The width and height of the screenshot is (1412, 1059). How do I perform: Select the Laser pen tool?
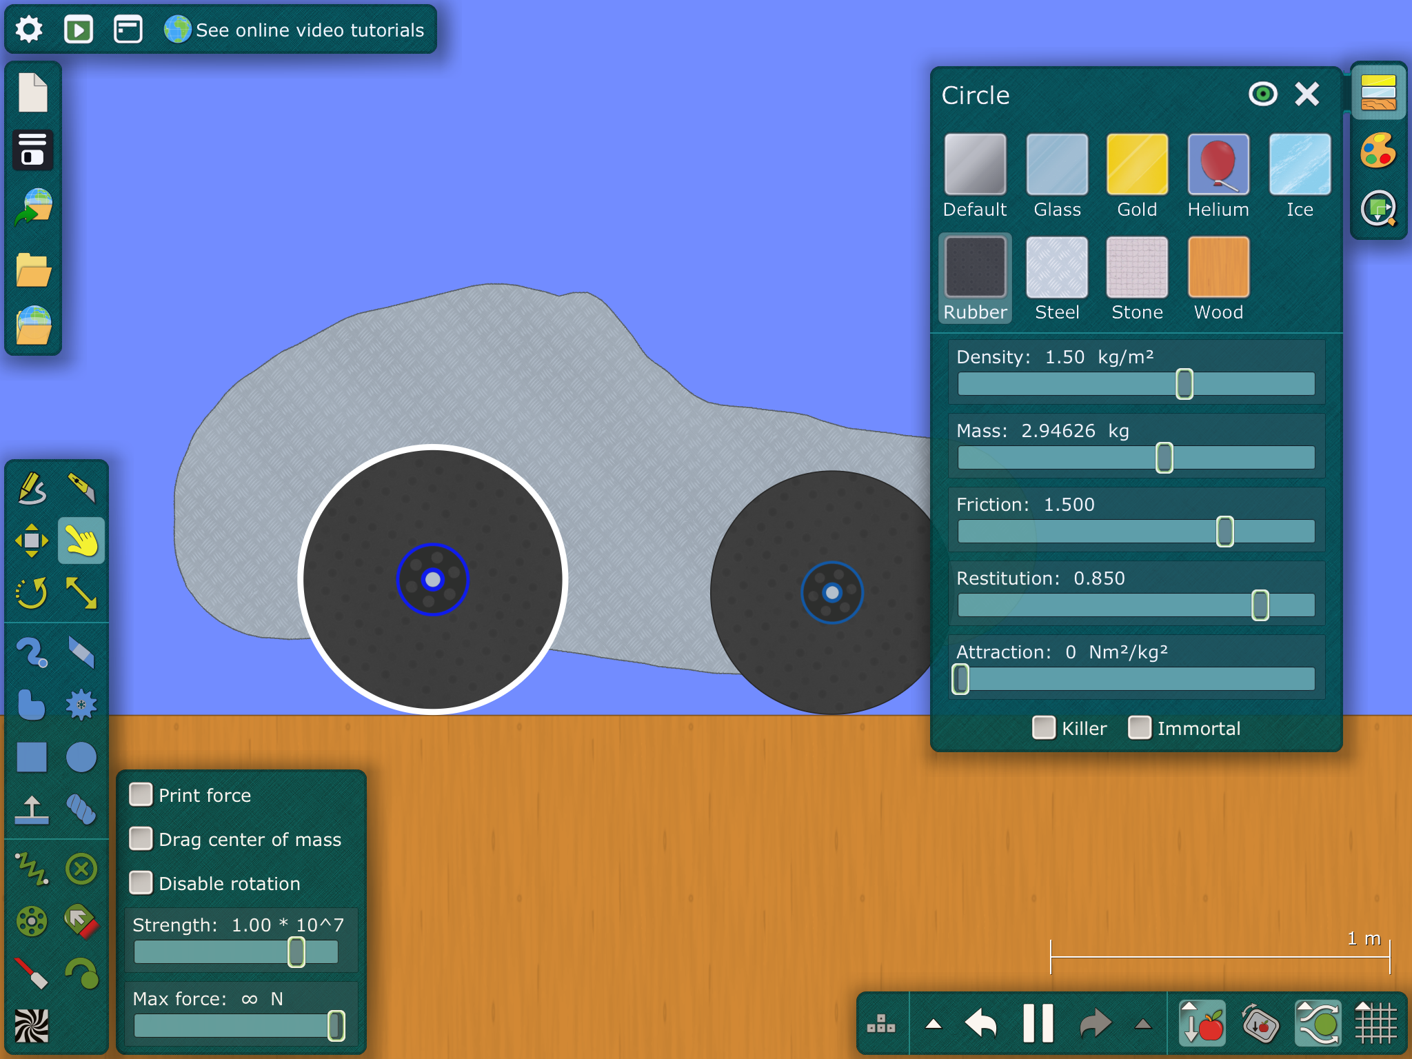[32, 973]
